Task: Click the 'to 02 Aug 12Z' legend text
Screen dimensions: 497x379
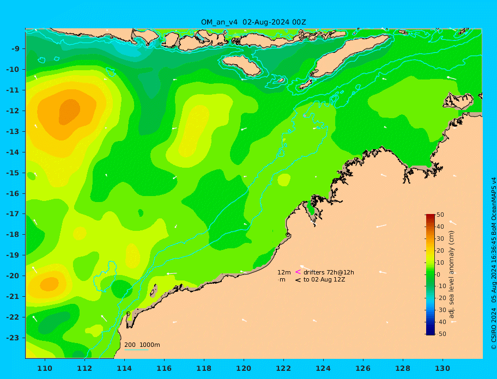Action: click(x=324, y=279)
